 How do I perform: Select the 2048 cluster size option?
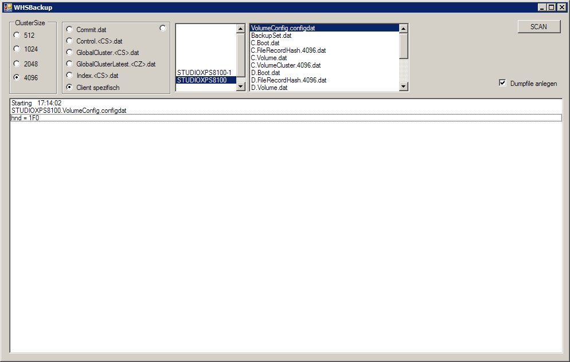[x=17, y=64]
